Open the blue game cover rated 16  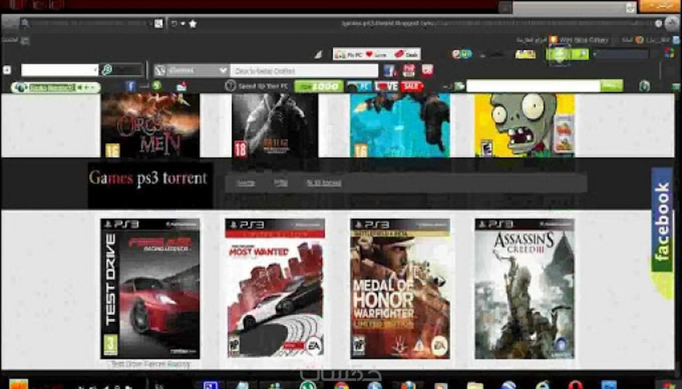400,125
